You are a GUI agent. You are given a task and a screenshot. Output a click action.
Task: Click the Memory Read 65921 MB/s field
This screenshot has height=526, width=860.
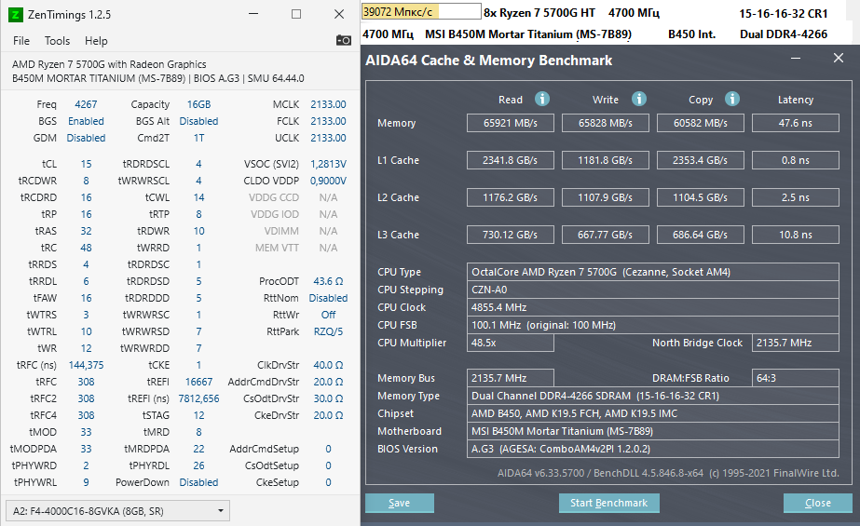click(x=510, y=123)
